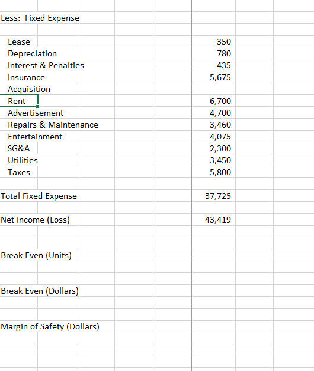Click the Margin of Safety (Dollars) label

pos(50,326)
